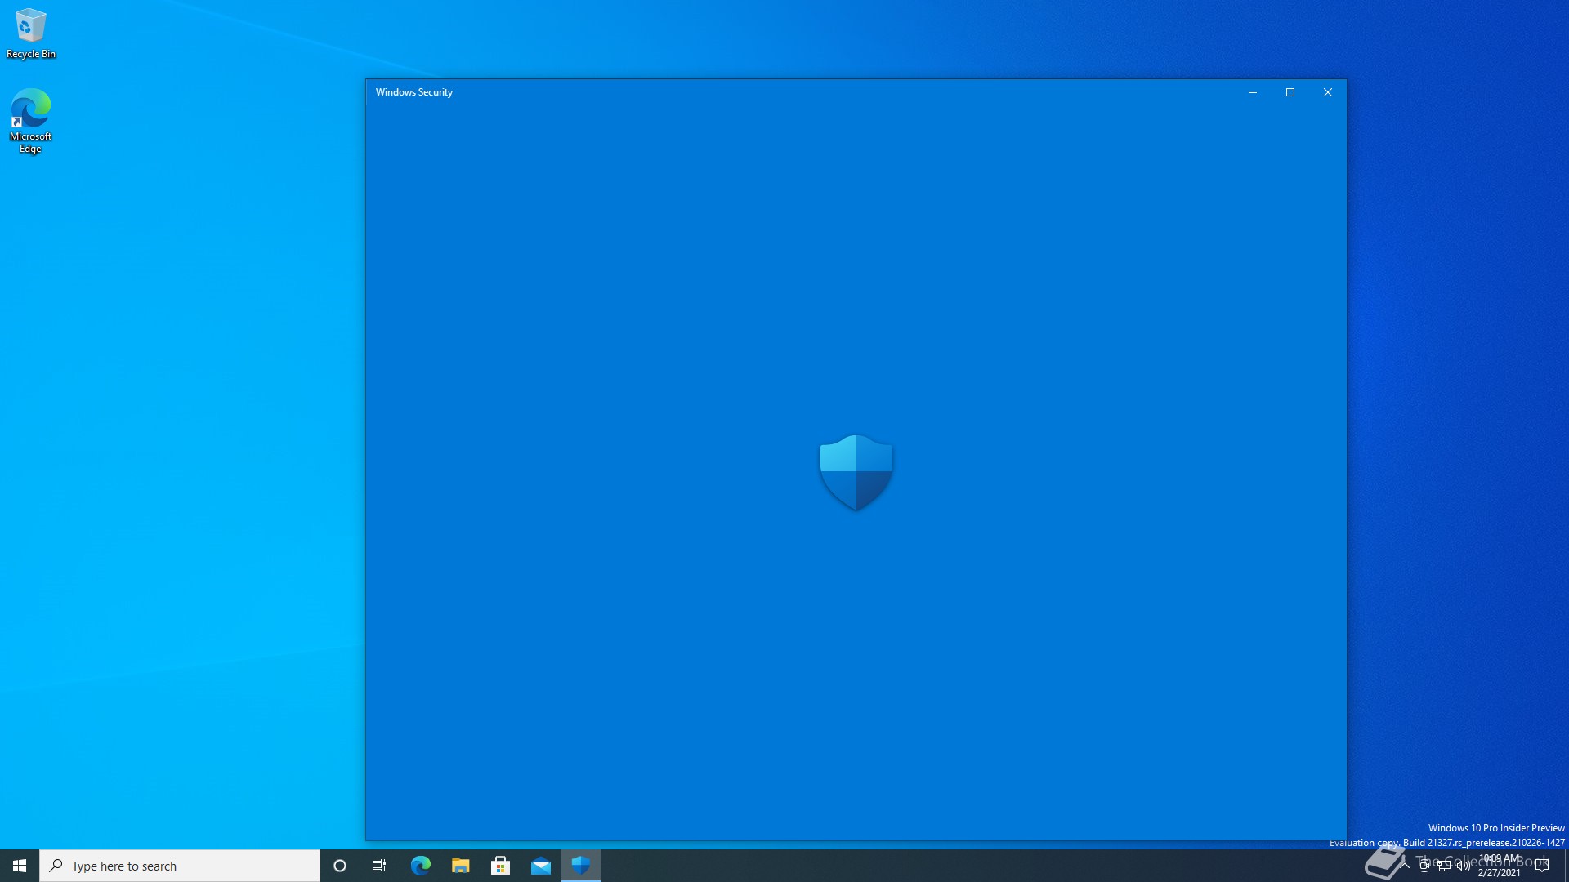Open the Windows Start menu
The height and width of the screenshot is (882, 1569).
pyautogui.click(x=20, y=866)
